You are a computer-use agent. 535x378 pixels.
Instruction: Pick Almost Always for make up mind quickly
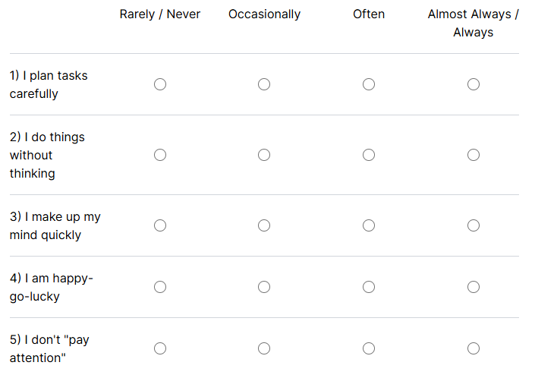(474, 225)
